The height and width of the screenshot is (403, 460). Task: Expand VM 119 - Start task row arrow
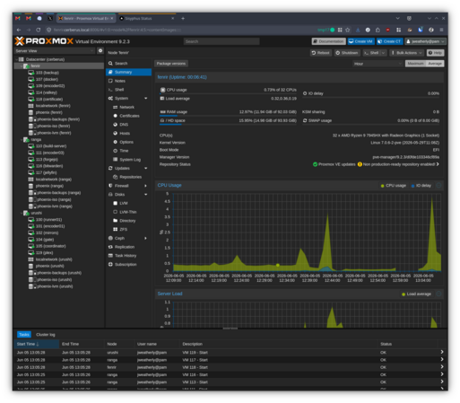[x=442, y=352]
